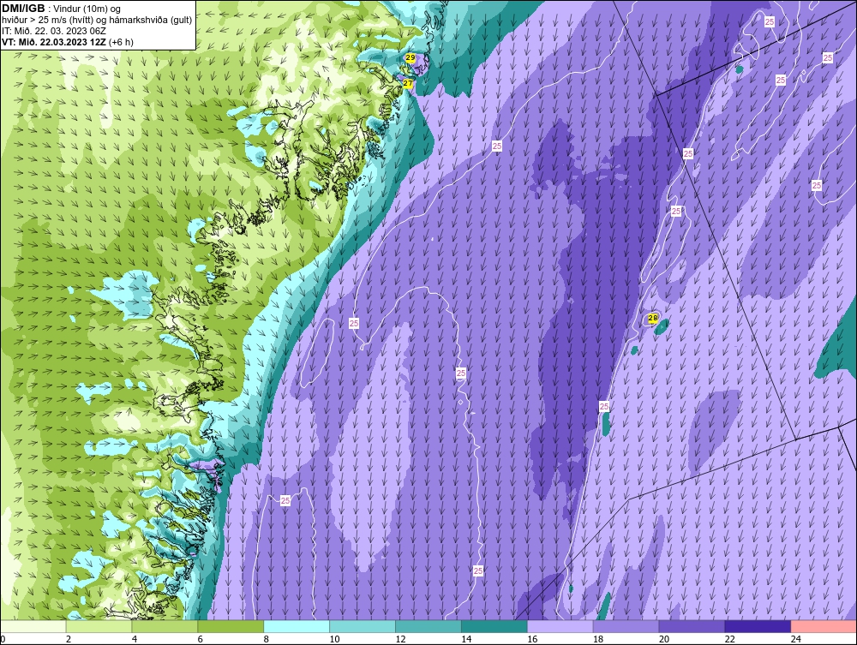Click the yellow max gust marker 27
This screenshot has height=645, width=857.
tap(408, 84)
